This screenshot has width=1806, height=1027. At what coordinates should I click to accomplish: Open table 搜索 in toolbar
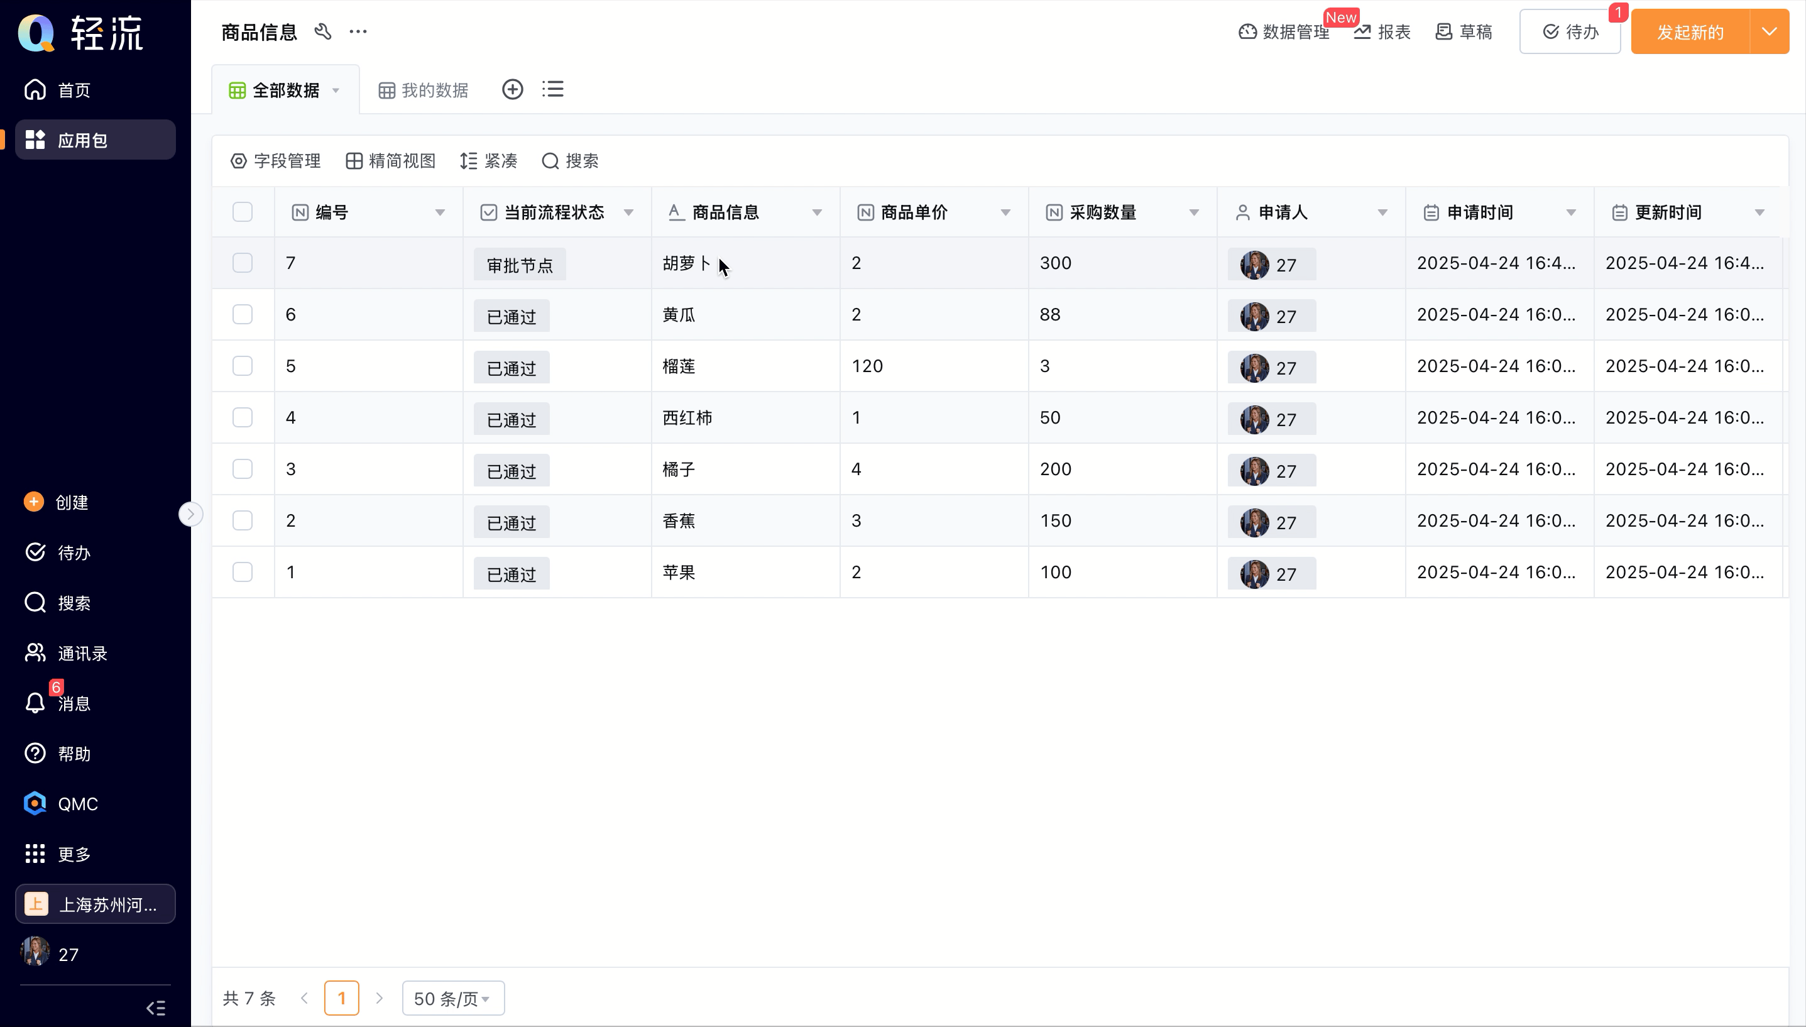(570, 161)
